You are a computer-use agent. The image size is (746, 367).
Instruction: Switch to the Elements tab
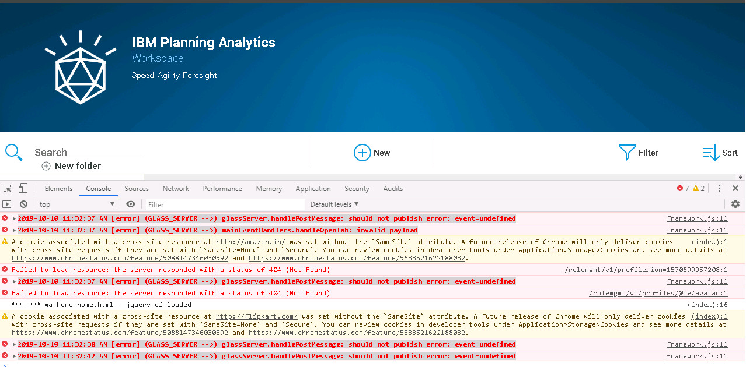pyautogui.click(x=58, y=188)
